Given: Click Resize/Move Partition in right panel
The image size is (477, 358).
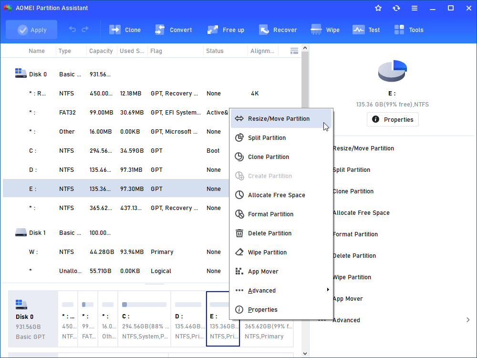Looking at the screenshot, I should tap(363, 148).
